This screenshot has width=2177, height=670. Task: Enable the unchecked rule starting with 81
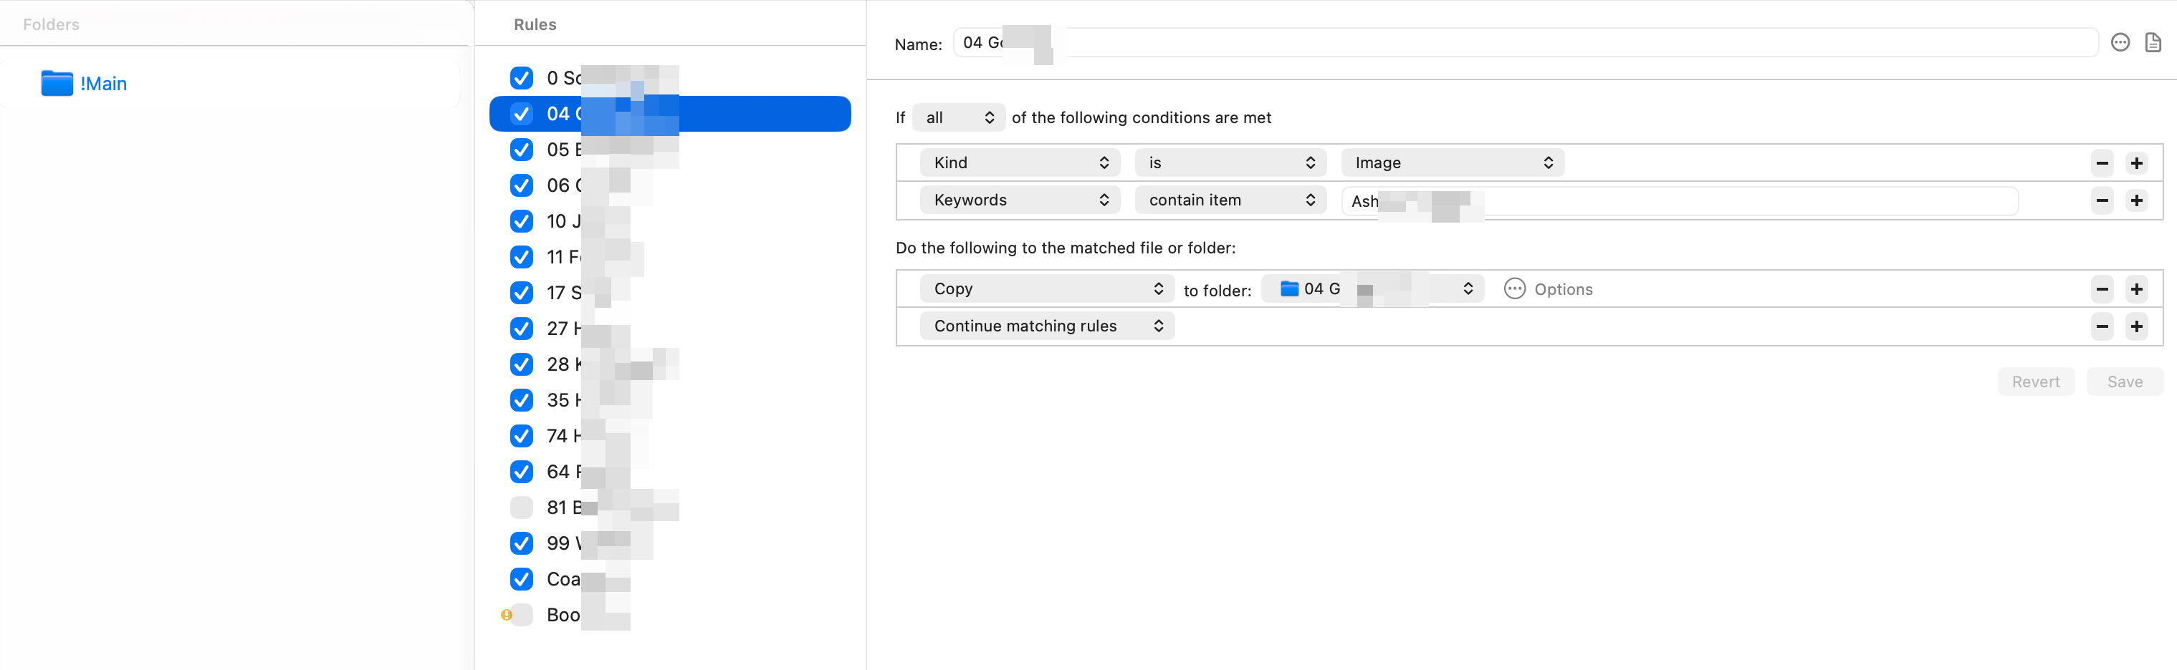pyautogui.click(x=522, y=507)
